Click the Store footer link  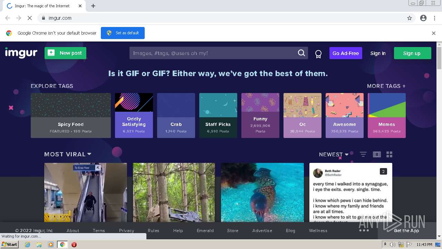pyautogui.click(x=233, y=230)
